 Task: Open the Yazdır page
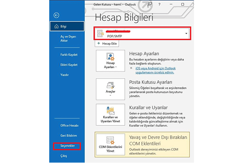[64, 75]
